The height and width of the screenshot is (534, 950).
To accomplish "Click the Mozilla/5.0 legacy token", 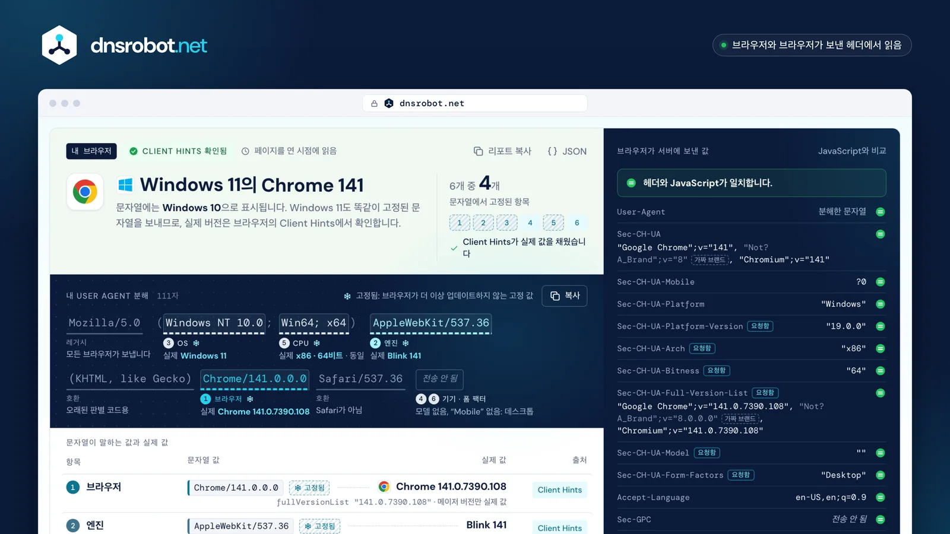I will click(104, 323).
